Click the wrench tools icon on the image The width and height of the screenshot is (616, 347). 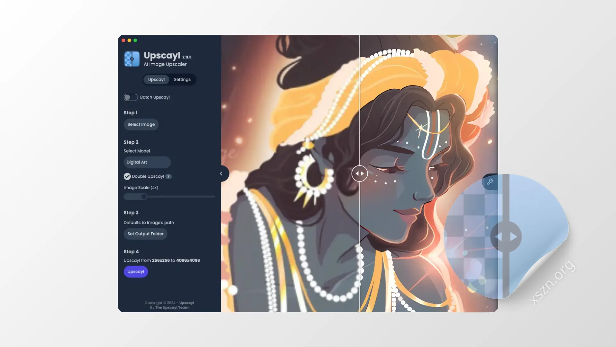click(490, 182)
